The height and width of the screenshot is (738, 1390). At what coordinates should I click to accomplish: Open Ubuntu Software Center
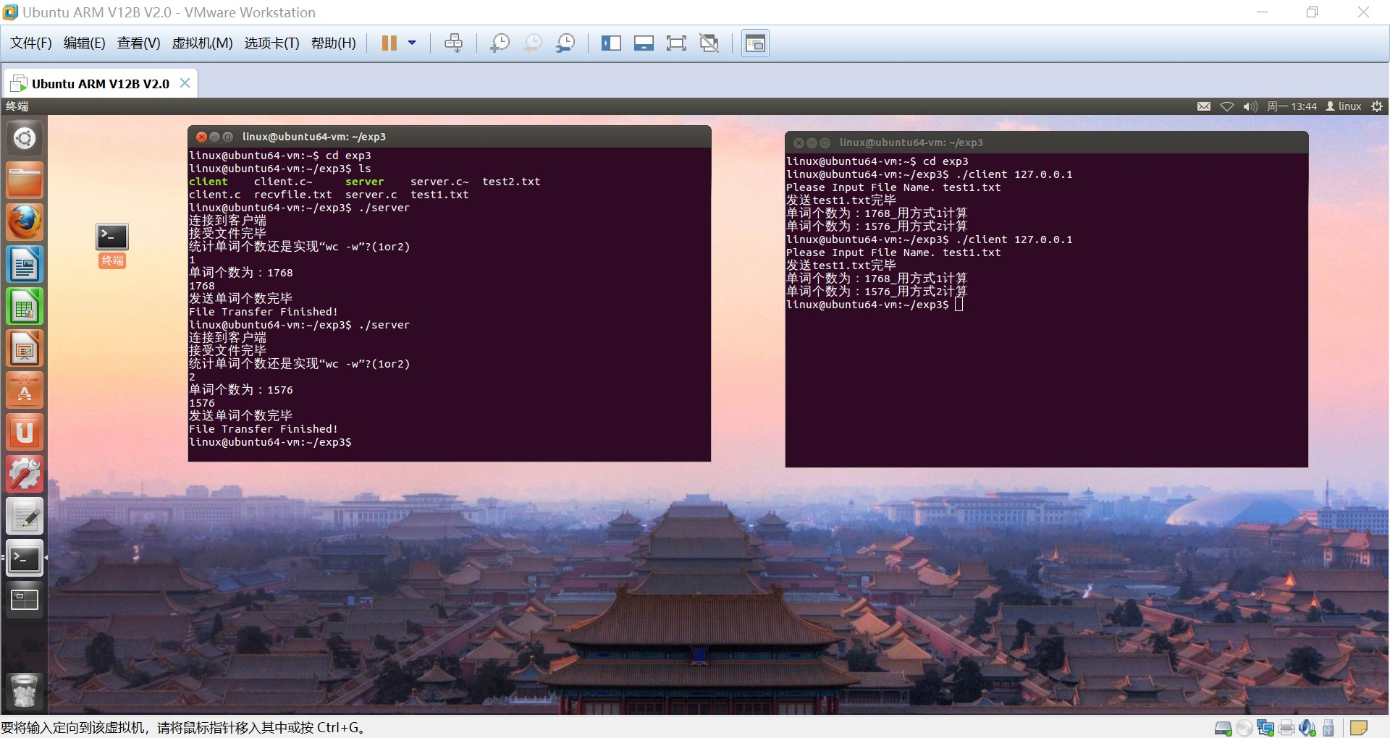(x=25, y=391)
